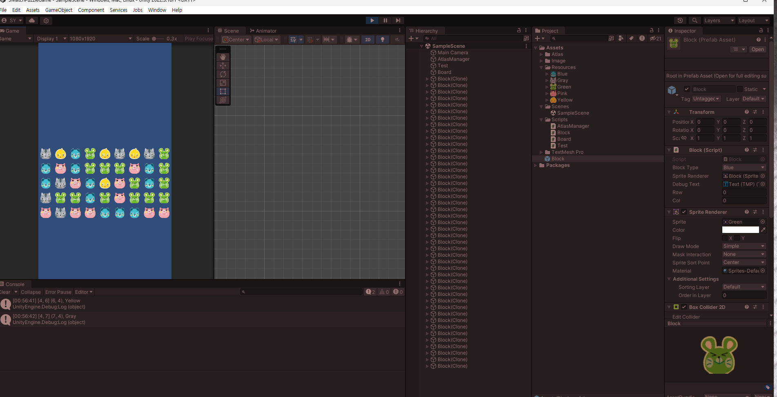Viewport: 777px width, 397px height.
Task: Select the Move tool in Scene view
Action: 223,66
